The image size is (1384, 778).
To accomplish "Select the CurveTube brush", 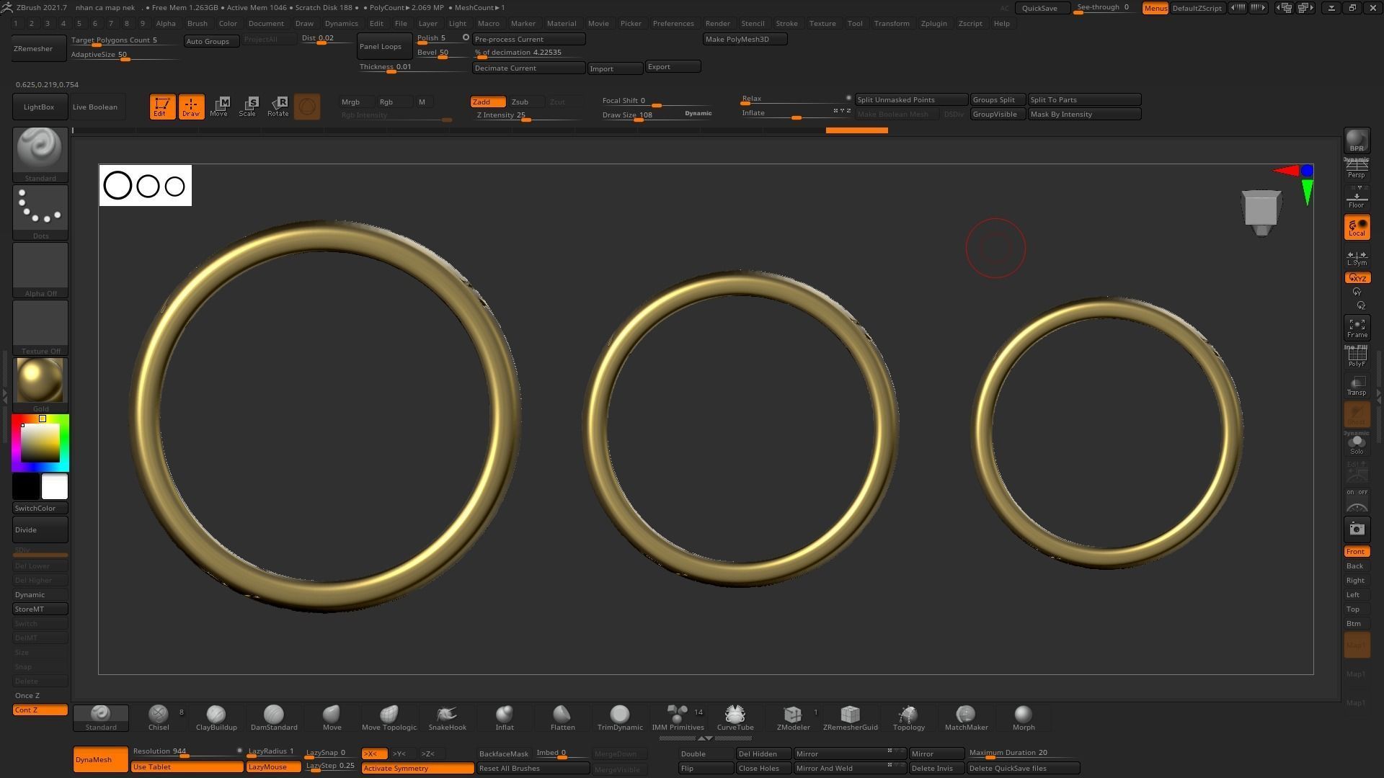I will point(735,717).
